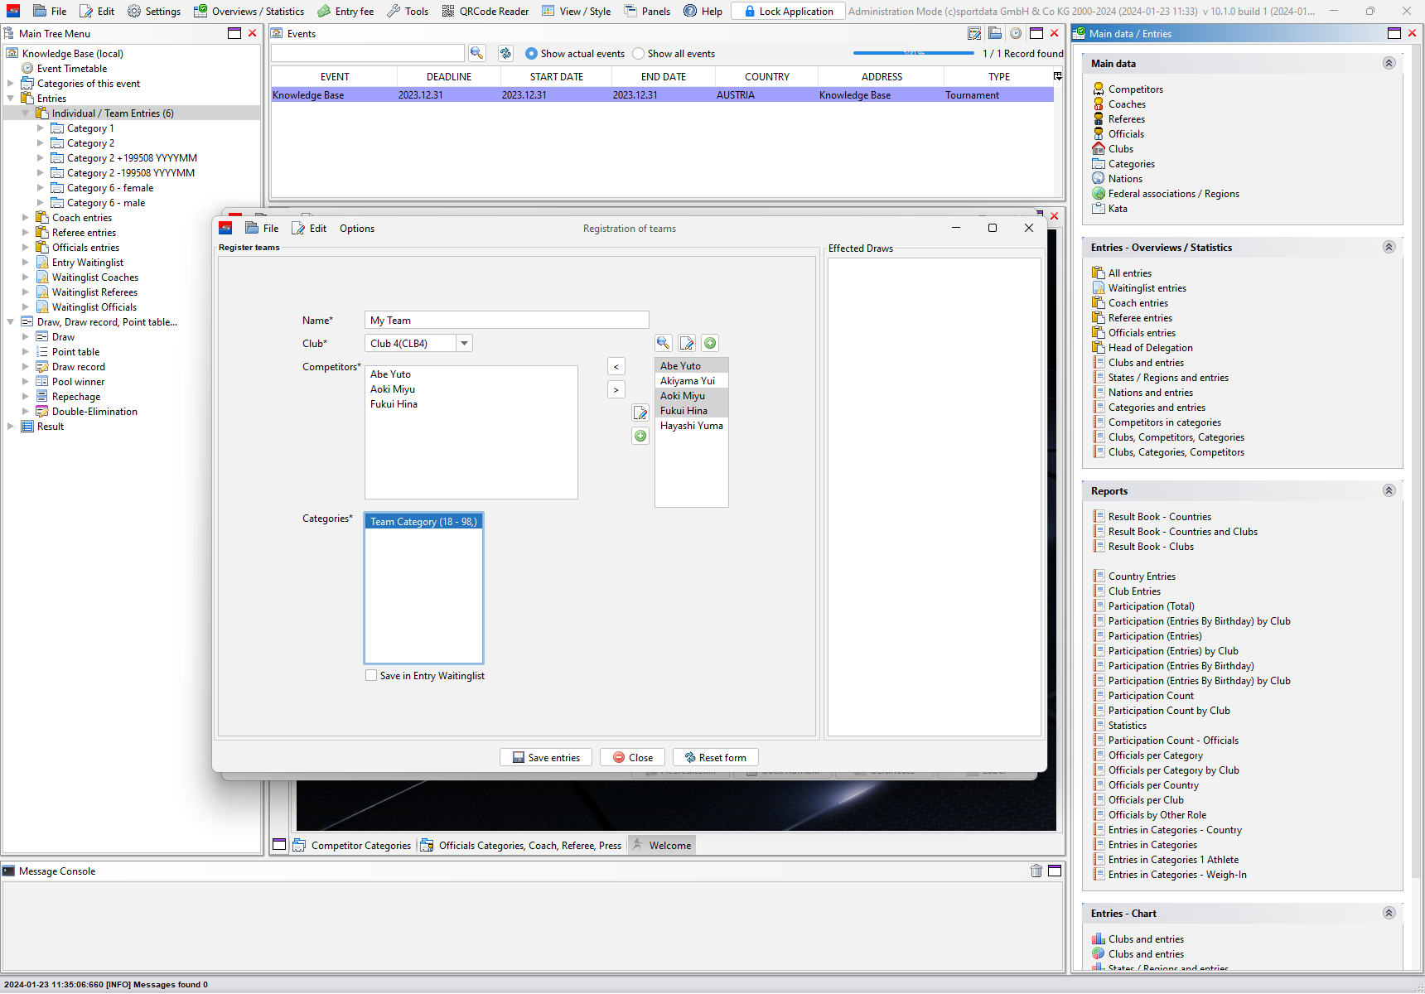Collapse the Main data section
Image resolution: width=1425 pixels, height=994 pixels.
click(x=1389, y=63)
